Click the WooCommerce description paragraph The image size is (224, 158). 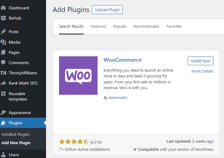click(138, 79)
